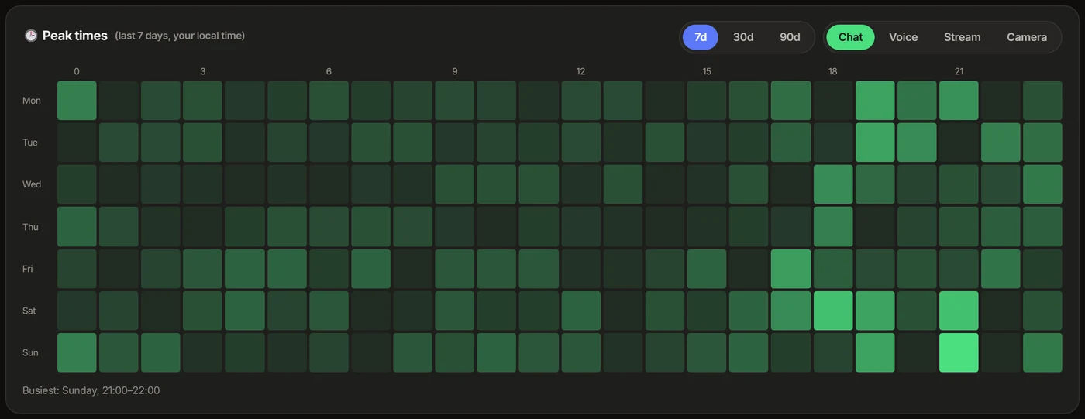Click the hour 12 column label
The image size is (1085, 419).
[580, 71]
